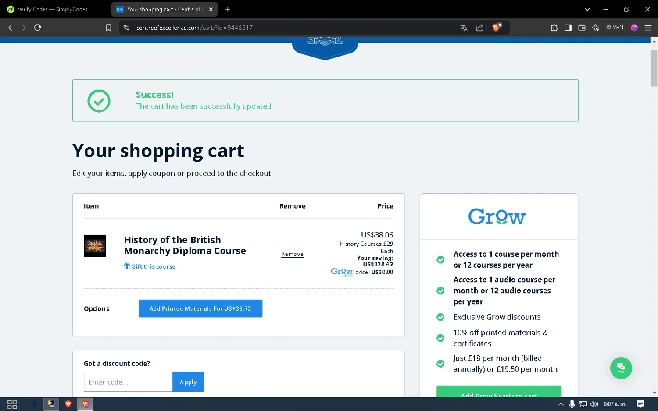Click 'The cart has been successfully updated' message
This screenshot has height=411, width=658.
pos(204,106)
